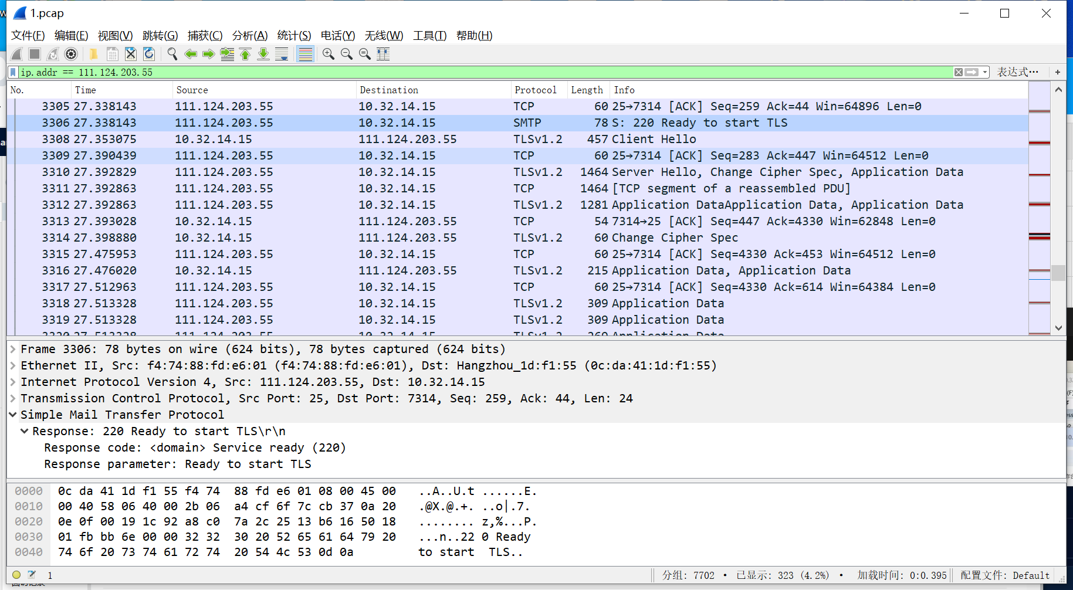Click the zoom in icon
The height and width of the screenshot is (590, 1073).
point(329,54)
